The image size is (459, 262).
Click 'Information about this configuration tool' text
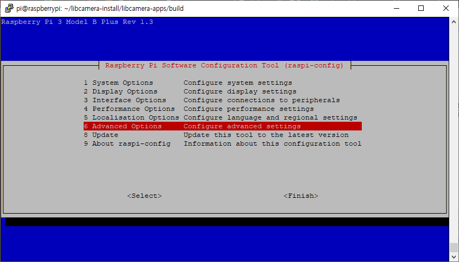click(273, 144)
